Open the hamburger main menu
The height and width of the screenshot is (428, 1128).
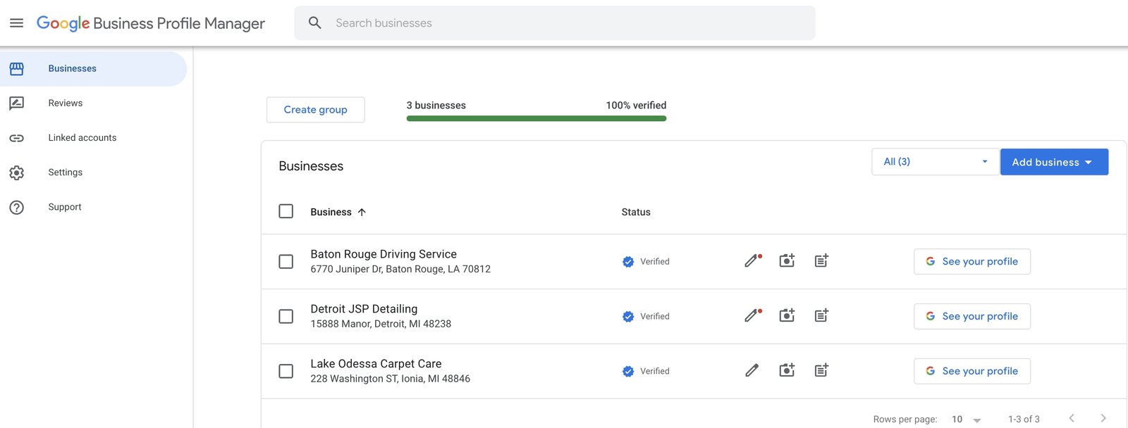pyautogui.click(x=16, y=23)
